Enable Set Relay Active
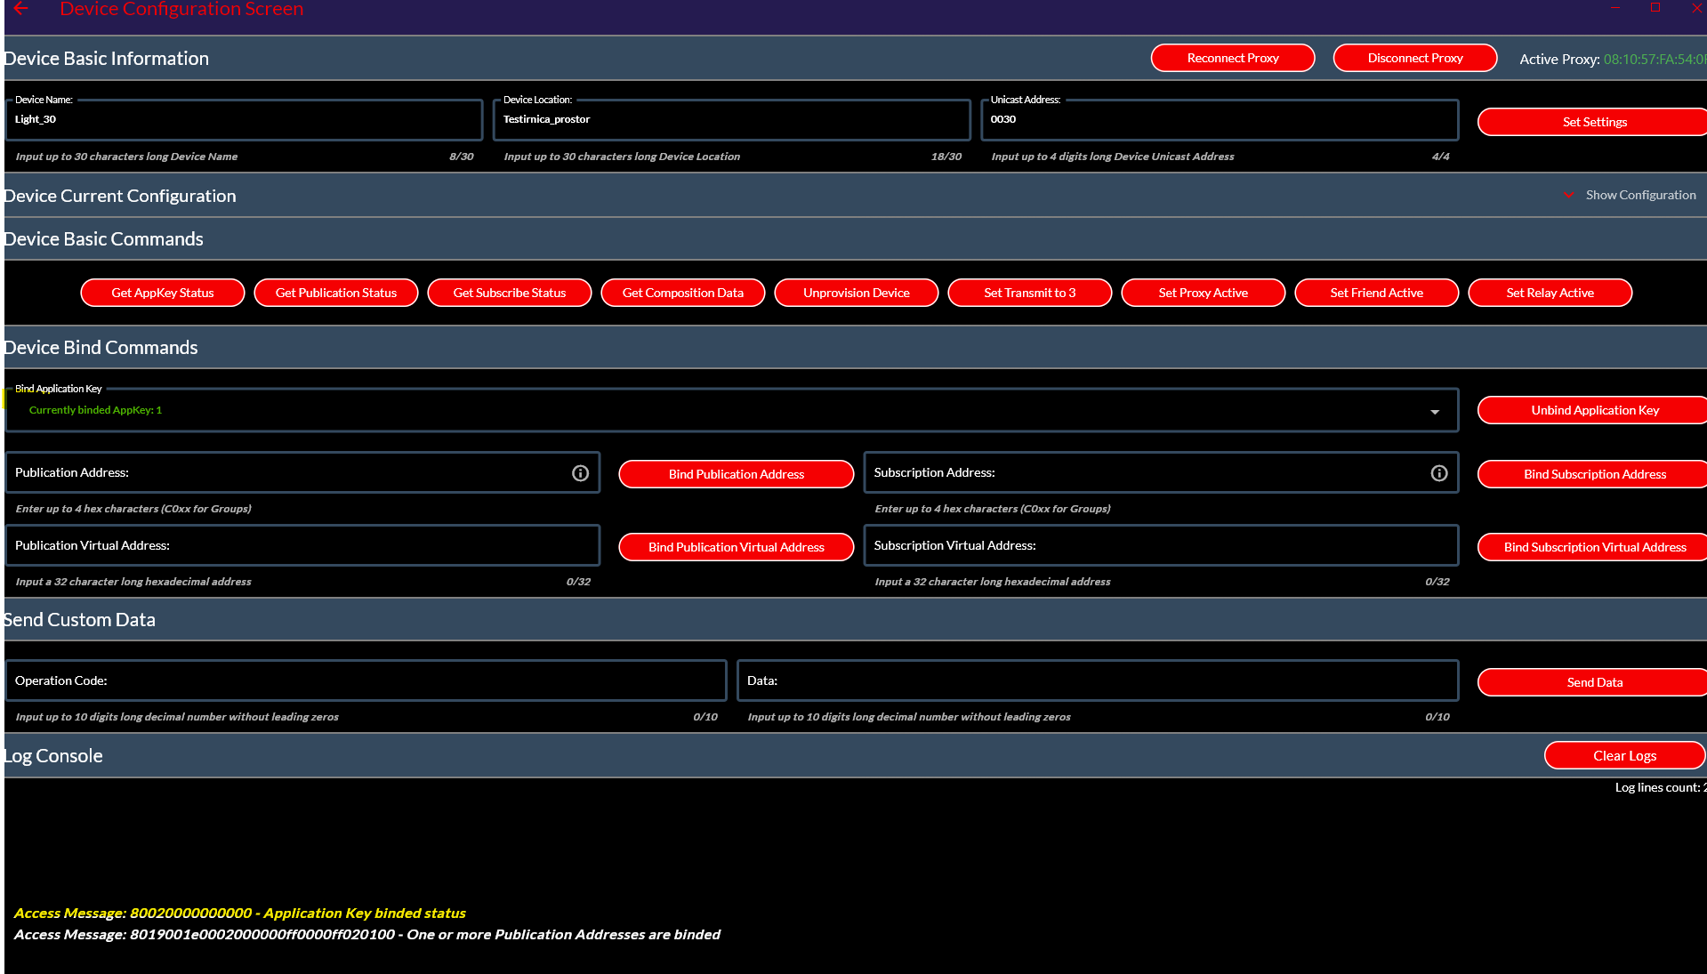 tap(1550, 293)
